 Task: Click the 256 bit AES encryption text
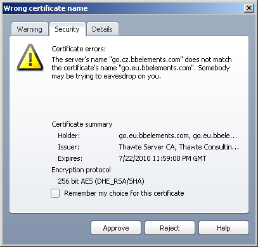(x=101, y=181)
